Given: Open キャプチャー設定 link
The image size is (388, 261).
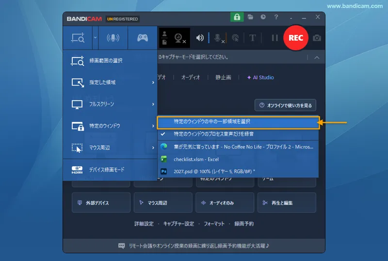Looking at the screenshot, I should click(x=178, y=224).
